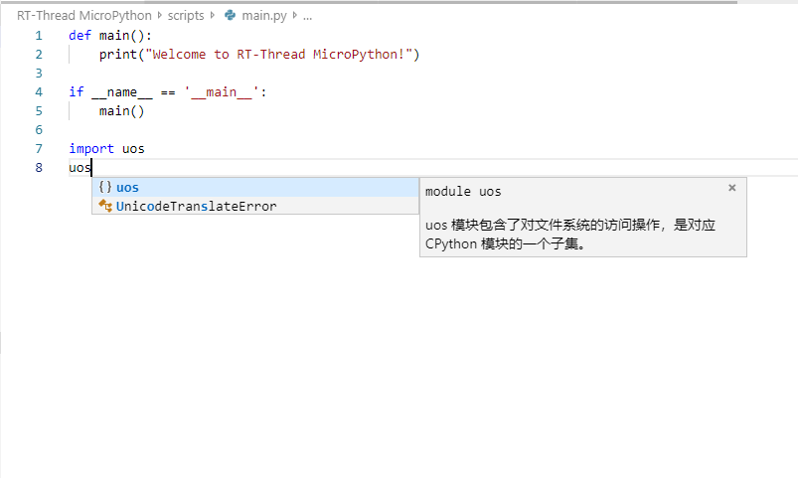Click the typed uos text on line 8
The image size is (798, 478).
point(80,167)
